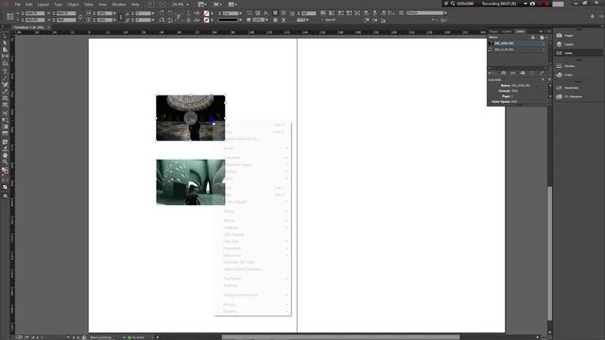Open the Layout menu

(43, 4)
